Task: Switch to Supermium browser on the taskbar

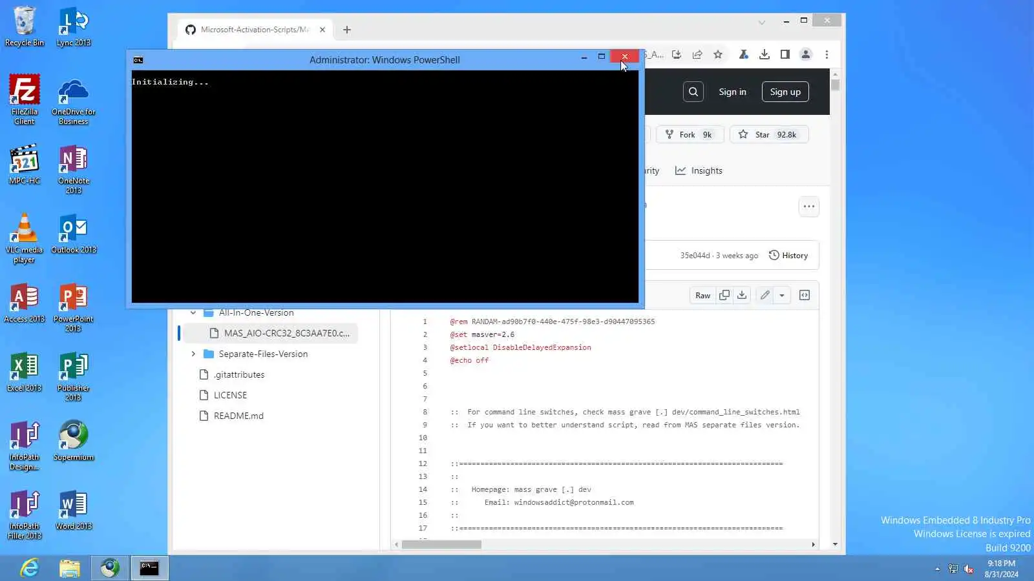Action: [110, 568]
